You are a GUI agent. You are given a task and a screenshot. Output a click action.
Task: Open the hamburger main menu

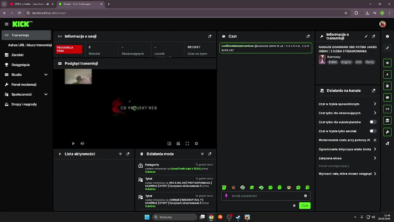(6, 24)
